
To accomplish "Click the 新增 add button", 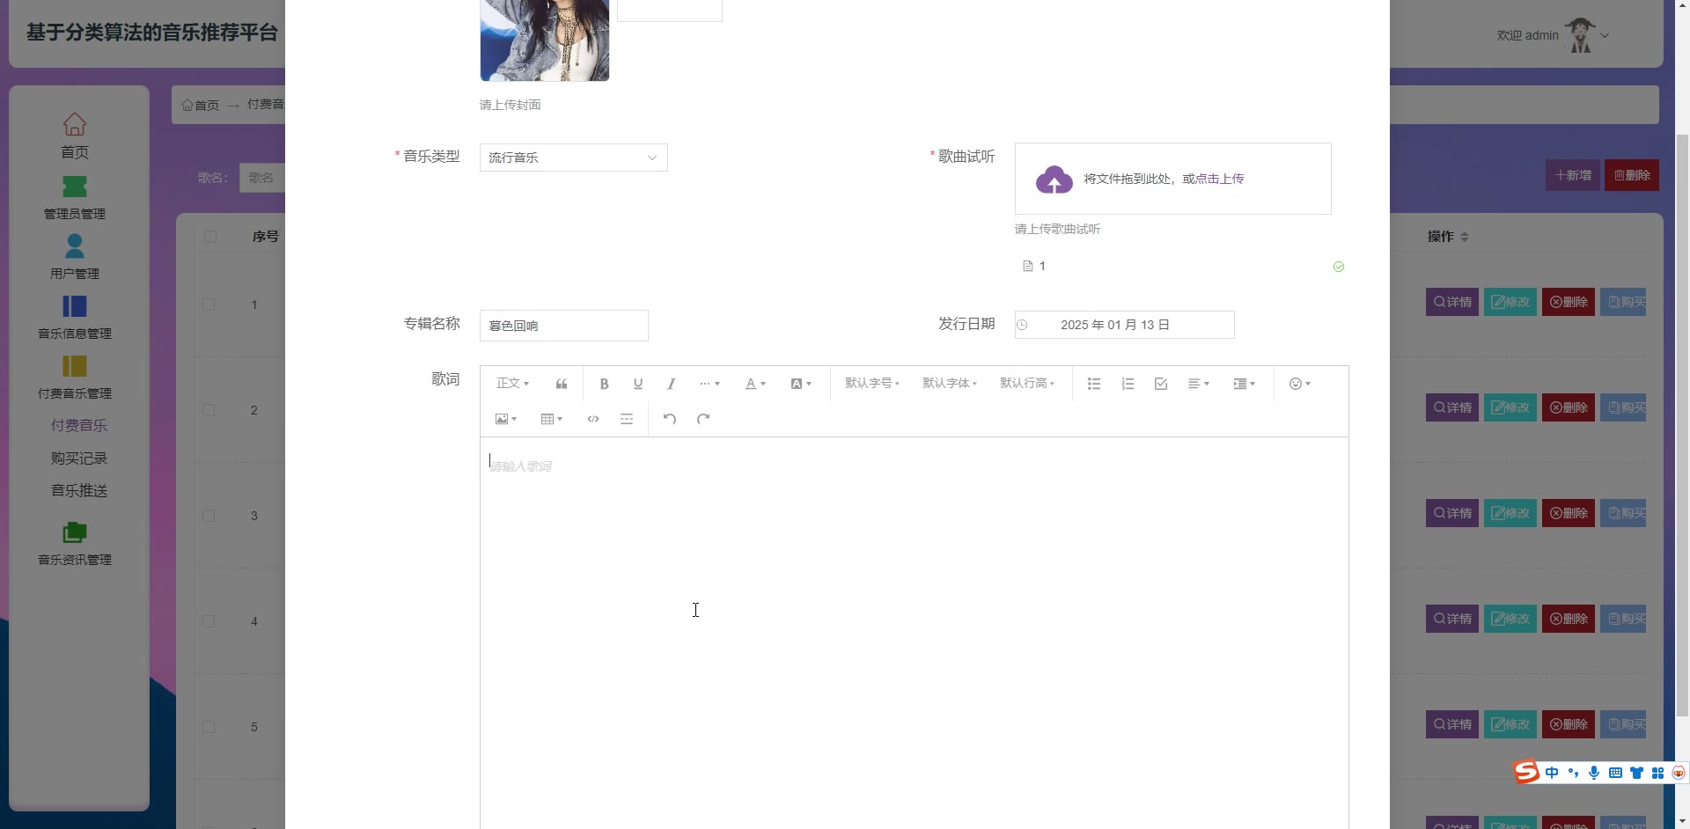I will 1573,175.
